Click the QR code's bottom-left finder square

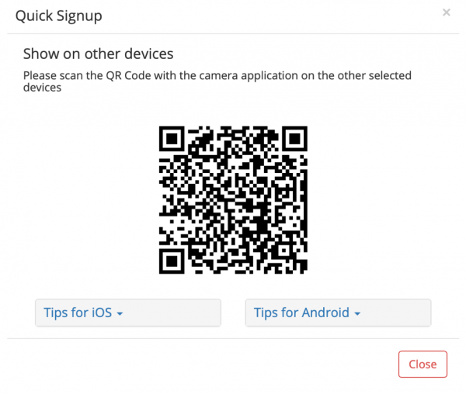coord(172,260)
